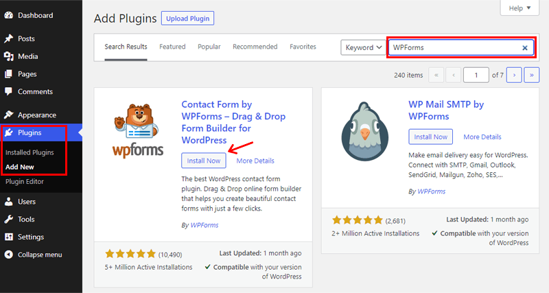The image size is (549, 293).
Task: Switch to the Popular tab
Action: [x=209, y=47]
